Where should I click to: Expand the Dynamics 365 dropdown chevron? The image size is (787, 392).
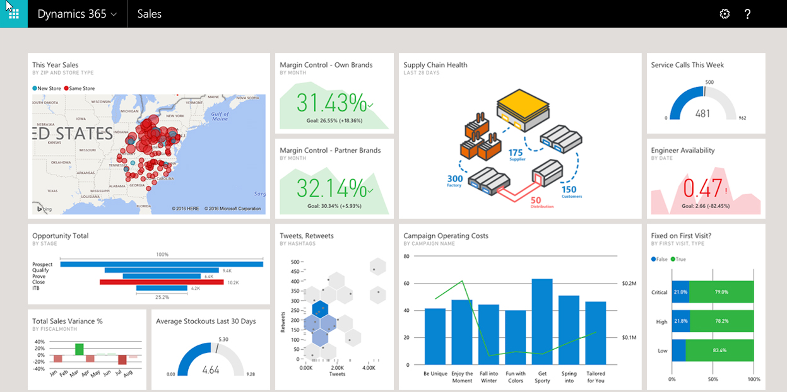point(114,14)
